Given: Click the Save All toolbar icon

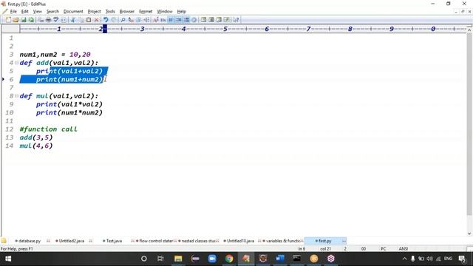Looking at the screenshot, I should pos(31,20).
